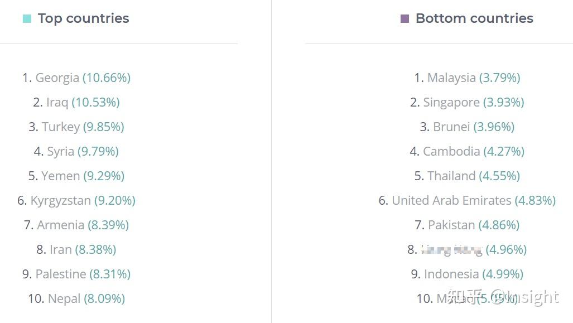Select Syria (9.79%) entry
573x323 pixels.
tap(76, 151)
